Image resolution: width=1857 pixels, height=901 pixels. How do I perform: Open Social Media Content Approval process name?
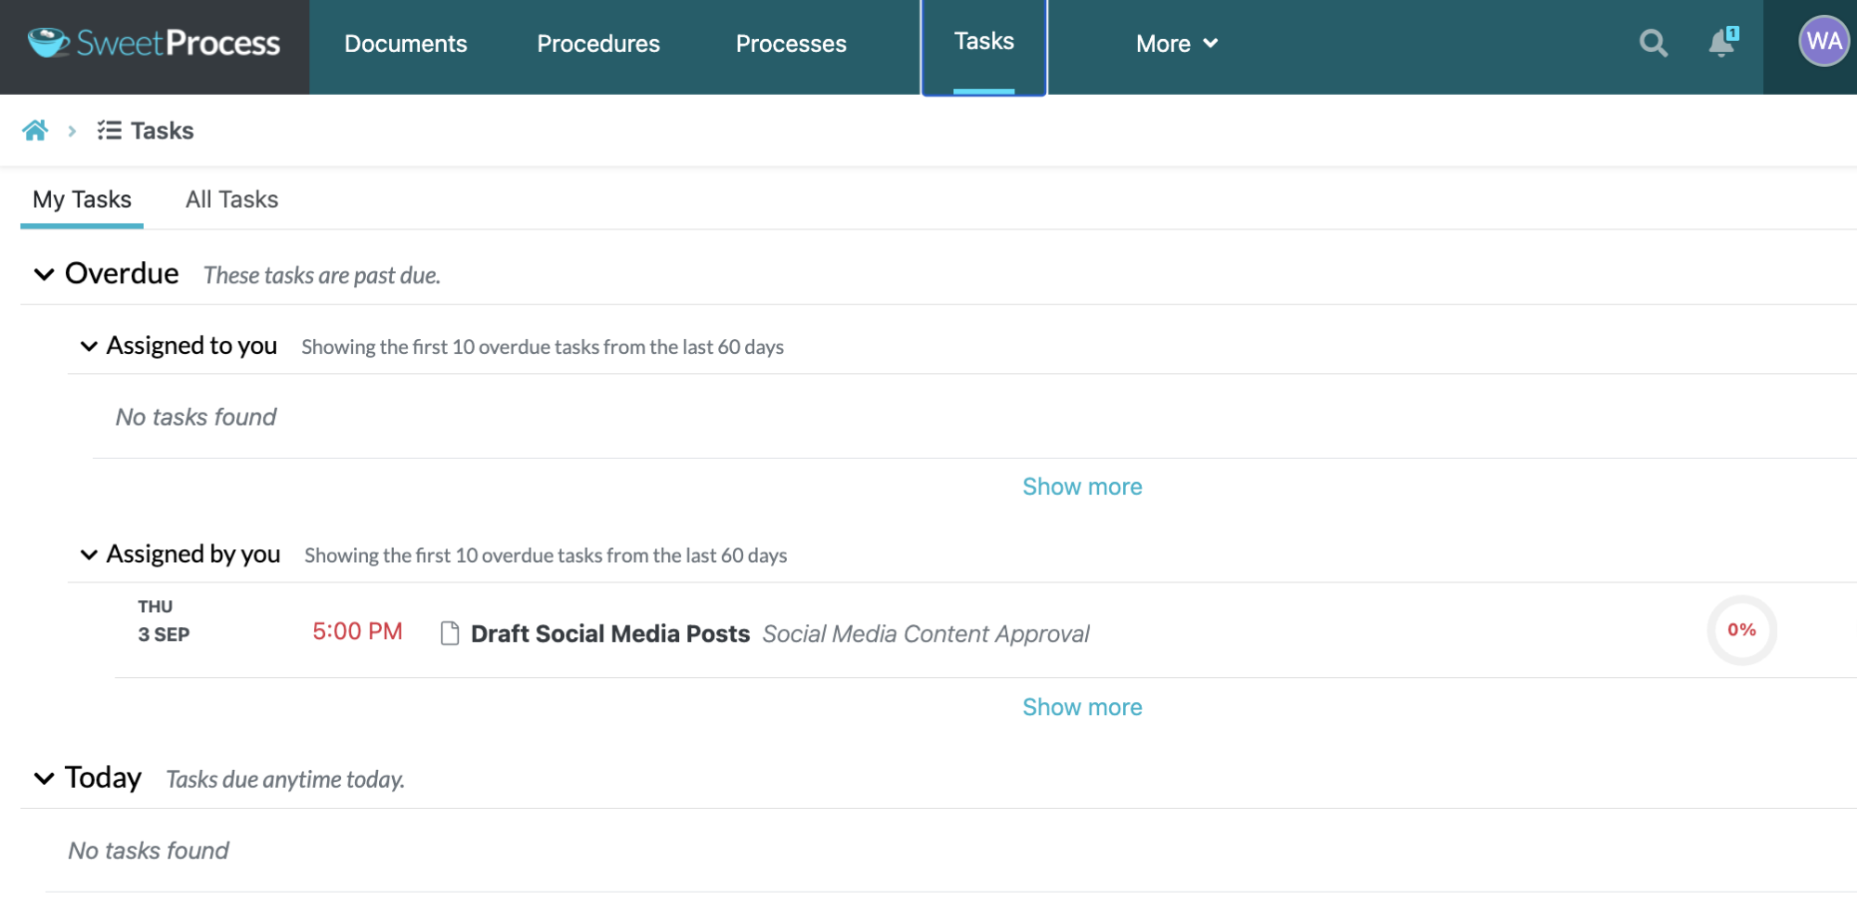coord(926,633)
